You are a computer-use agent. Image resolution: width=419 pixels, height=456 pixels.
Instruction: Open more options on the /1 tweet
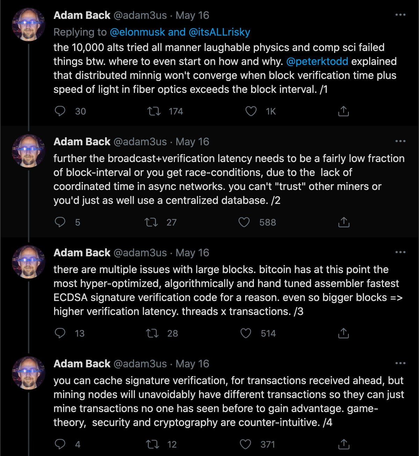pyautogui.click(x=400, y=15)
